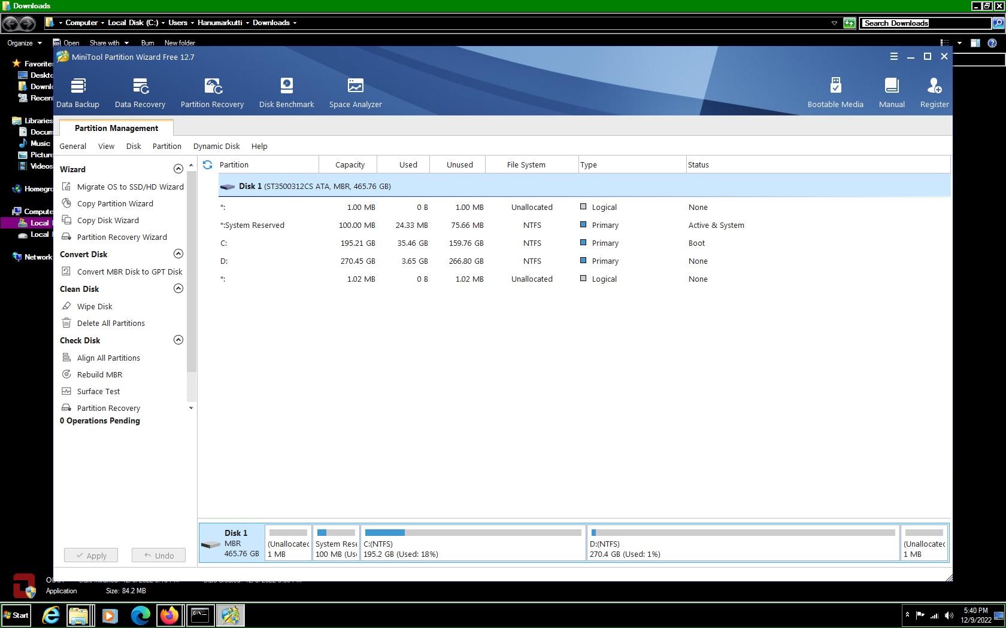Click the Search Downloads field
Screen dimensions: 1006x628
click(x=924, y=23)
